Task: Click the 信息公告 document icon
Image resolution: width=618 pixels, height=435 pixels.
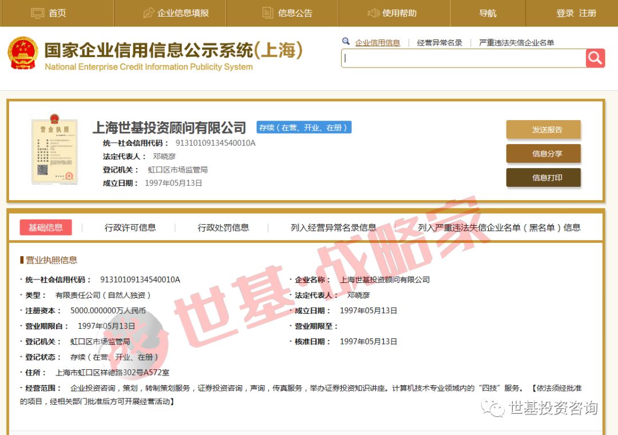Action: (x=268, y=13)
